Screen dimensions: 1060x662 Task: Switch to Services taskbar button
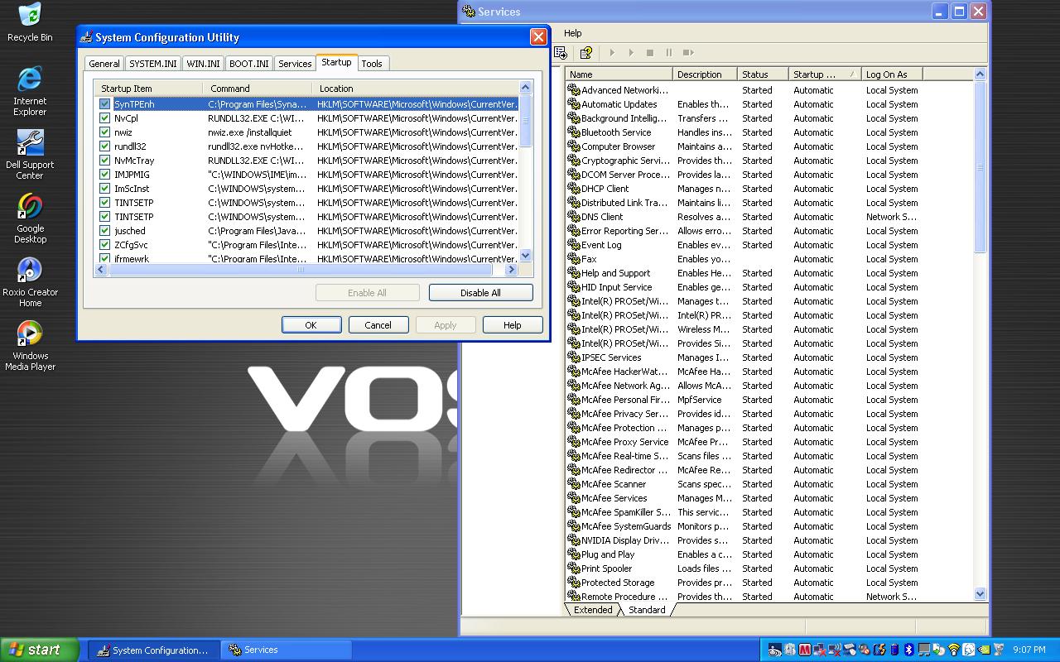click(x=286, y=650)
